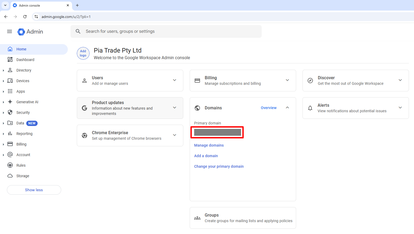414x234 pixels.
Task: Expand the Security sidebar tree arrow
Action: pyautogui.click(x=3, y=113)
